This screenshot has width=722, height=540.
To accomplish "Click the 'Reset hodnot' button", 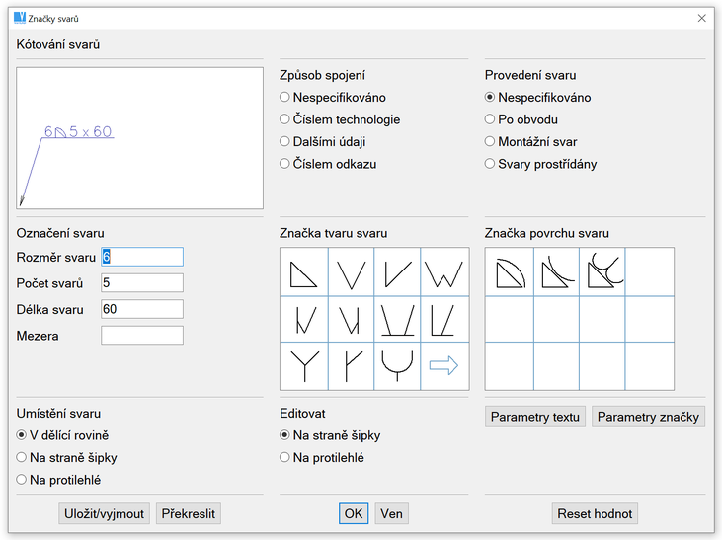I will coord(595,514).
